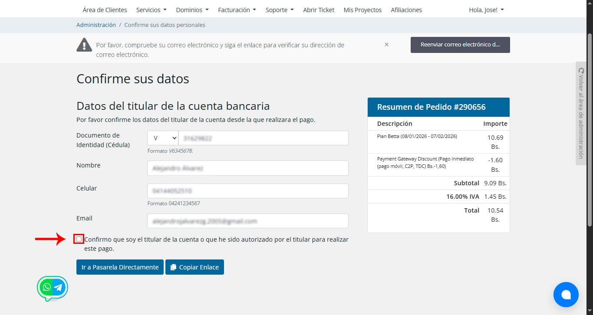Open Mis Proyectos
This screenshot has width=593, height=315.
(362, 10)
